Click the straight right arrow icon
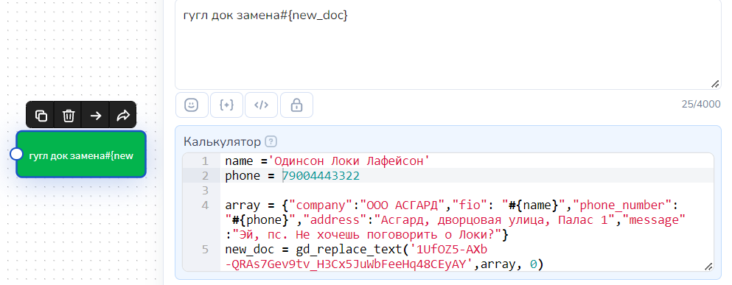The width and height of the screenshot is (732, 285). point(96,115)
